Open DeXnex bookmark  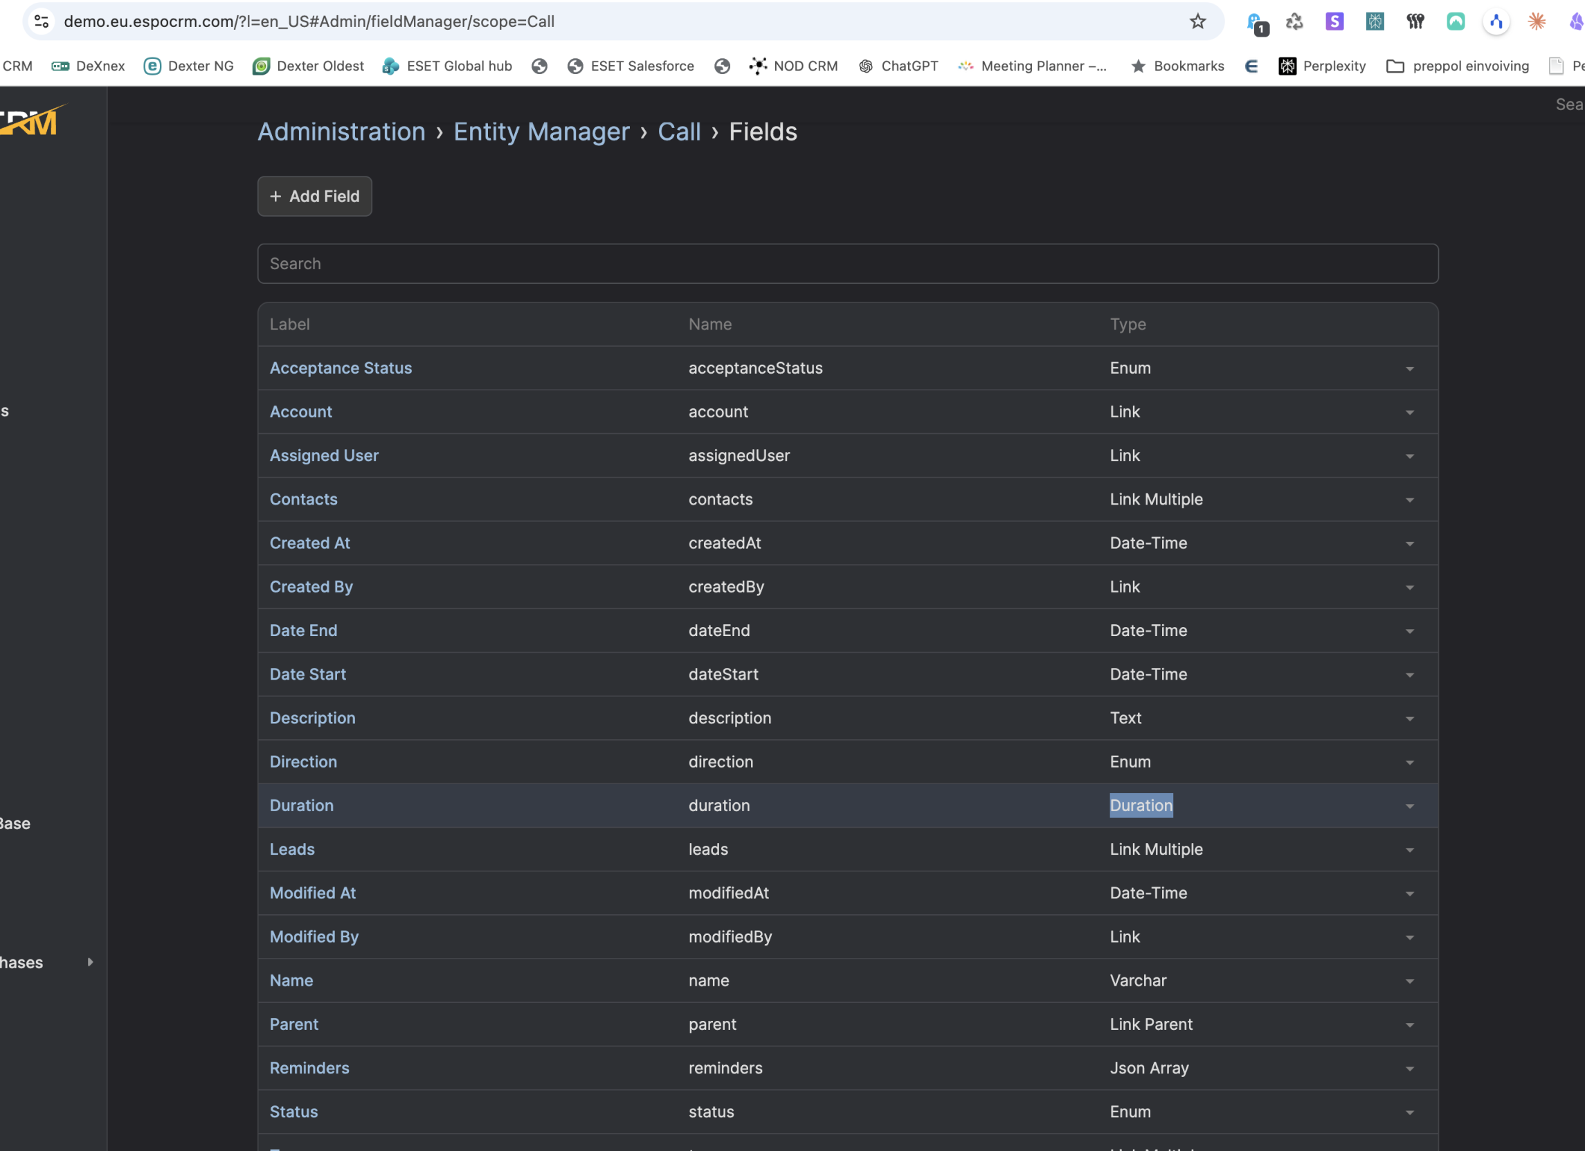coord(88,66)
